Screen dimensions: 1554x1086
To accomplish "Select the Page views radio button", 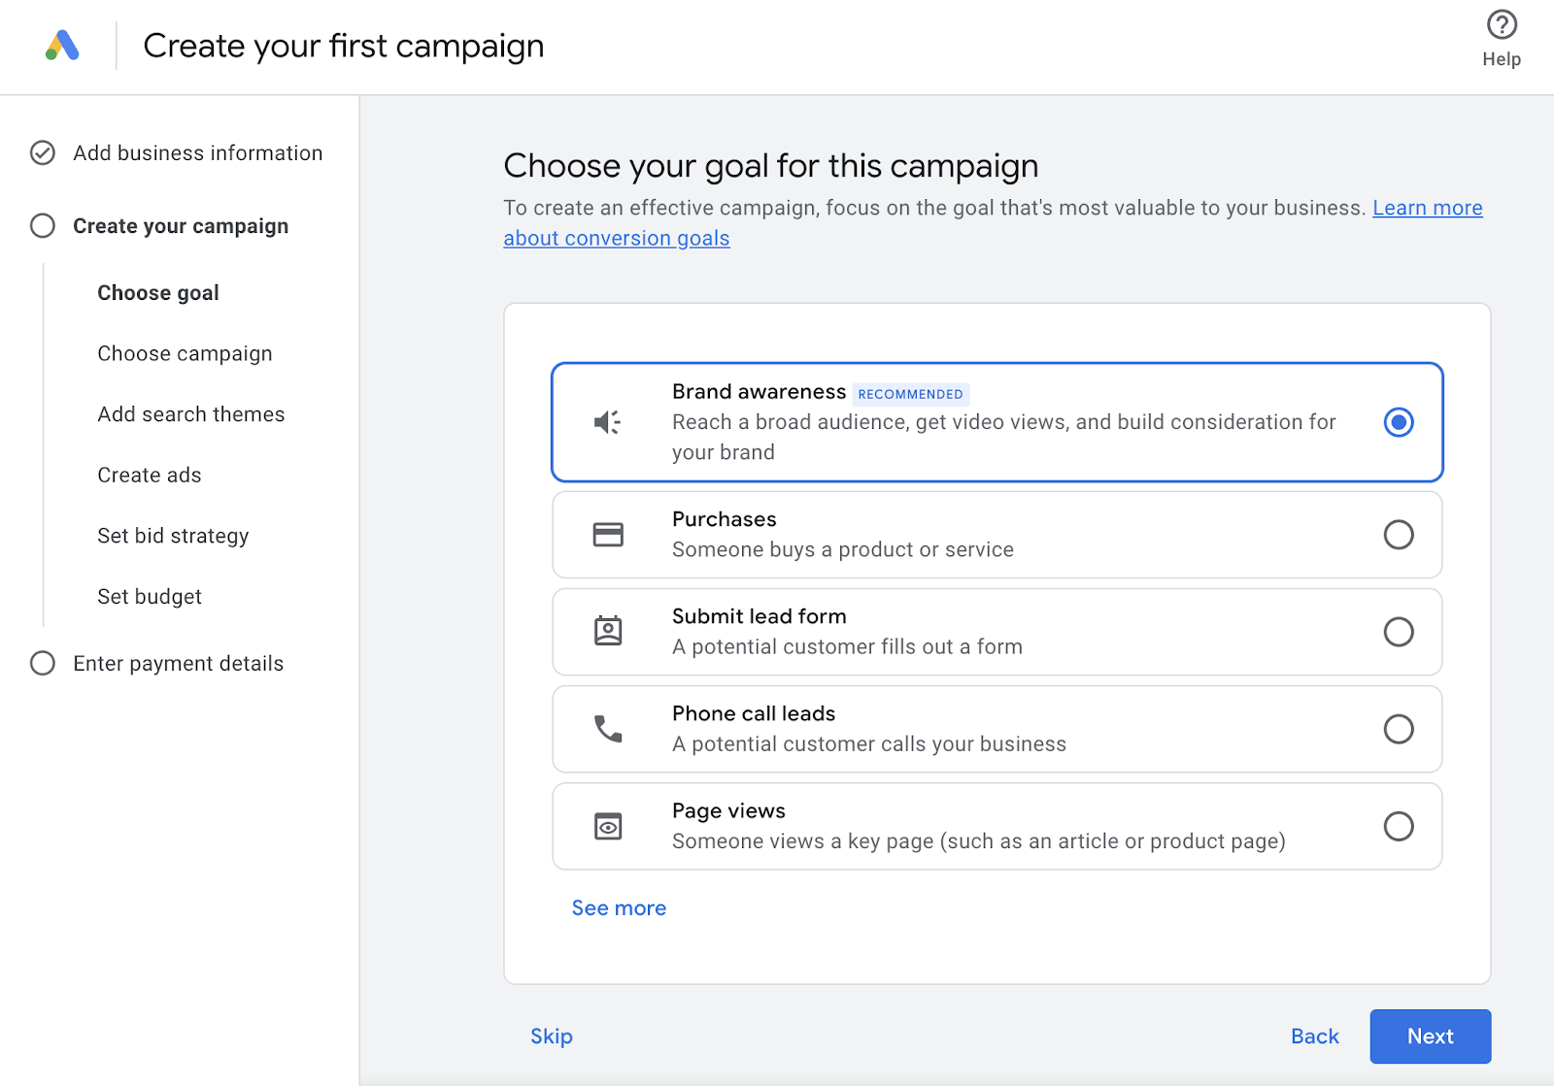I will pyautogui.click(x=1399, y=826).
